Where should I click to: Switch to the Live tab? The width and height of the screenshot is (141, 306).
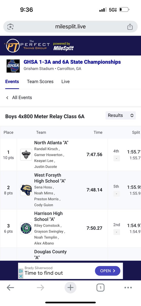tap(65, 82)
